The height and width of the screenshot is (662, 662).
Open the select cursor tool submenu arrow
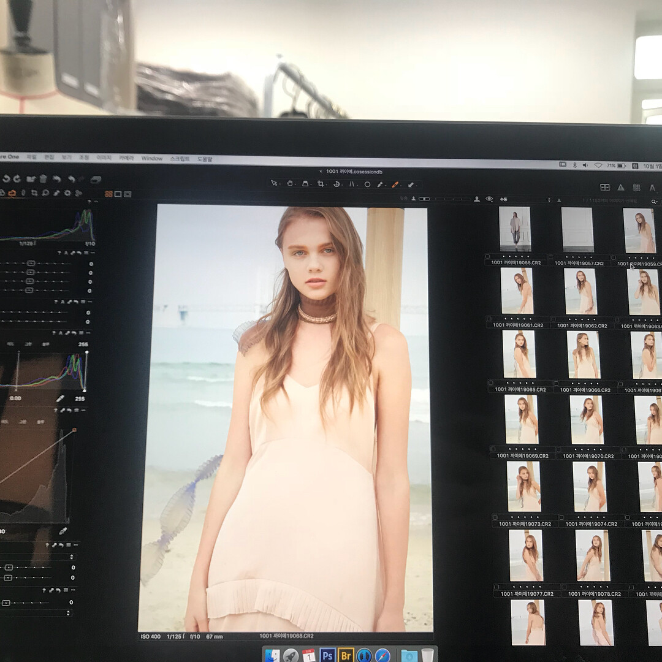point(280,185)
